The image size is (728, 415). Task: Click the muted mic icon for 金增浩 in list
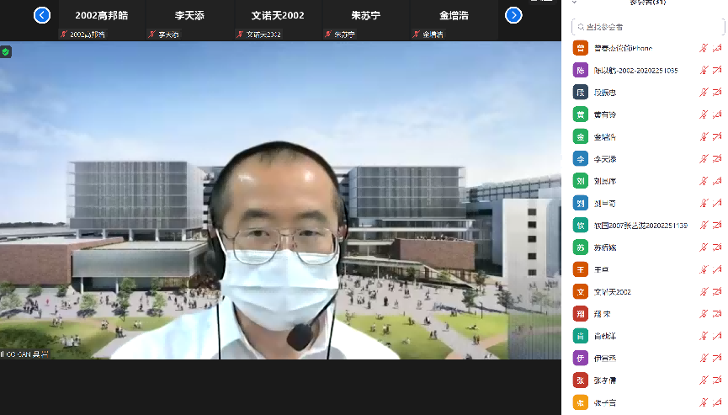(x=704, y=136)
